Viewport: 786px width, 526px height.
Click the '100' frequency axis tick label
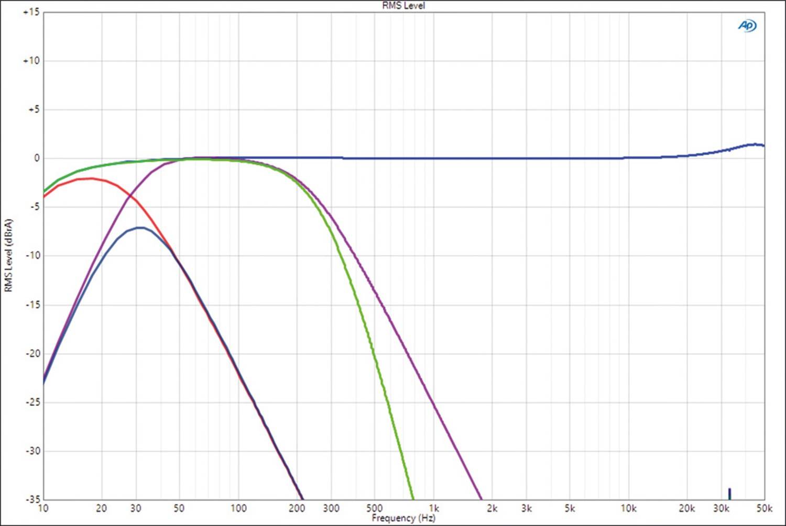[238, 508]
